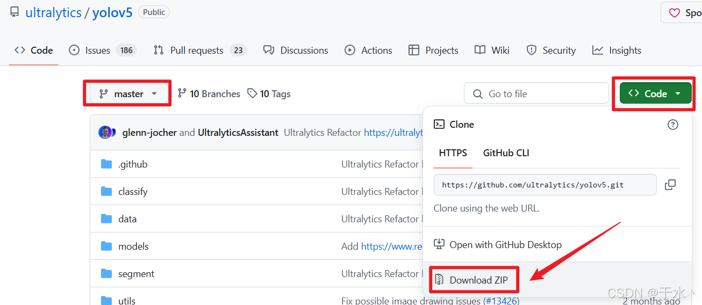Screen dimensions: 702x305
Task: Click the data folder icon
Action: coord(106,219)
